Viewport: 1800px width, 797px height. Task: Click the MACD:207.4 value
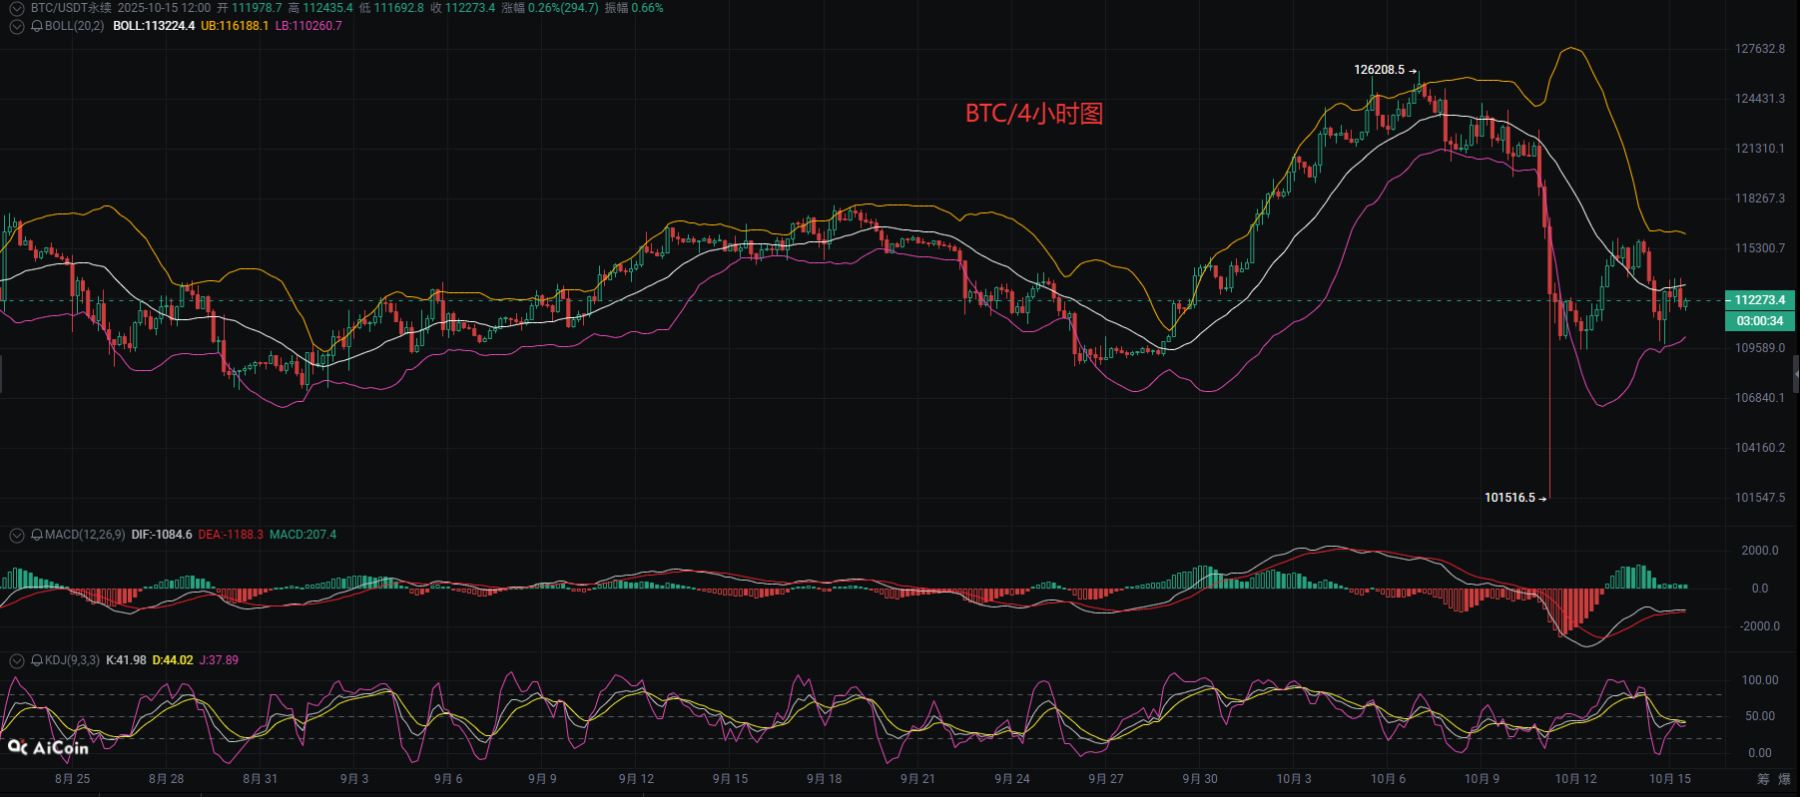click(302, 535)
